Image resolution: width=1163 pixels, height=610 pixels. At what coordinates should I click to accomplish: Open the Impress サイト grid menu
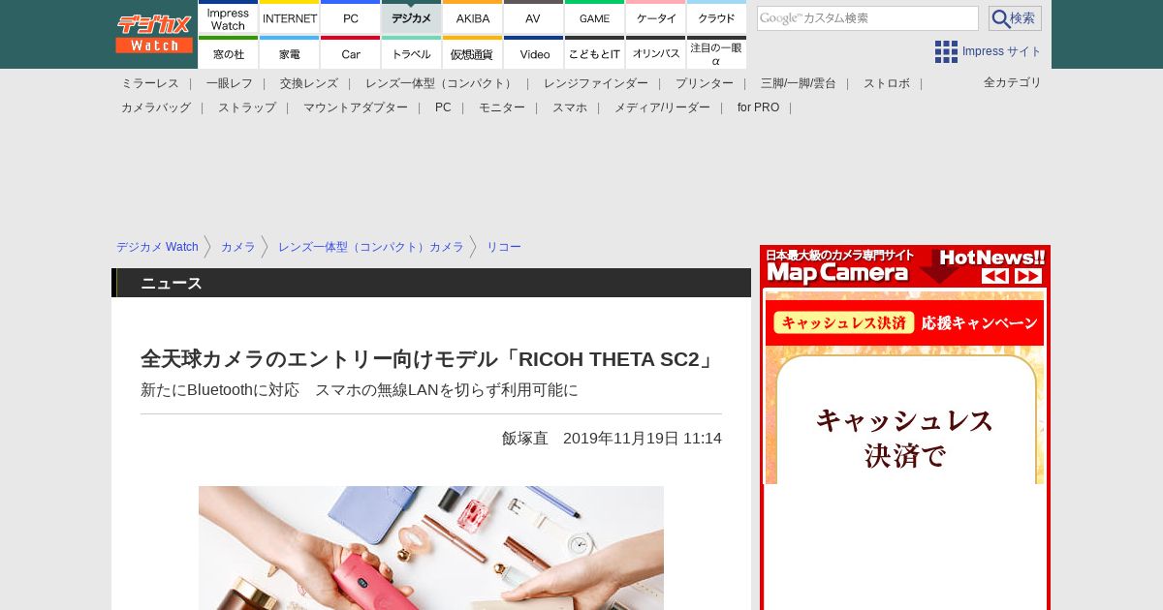click(988, 51)
